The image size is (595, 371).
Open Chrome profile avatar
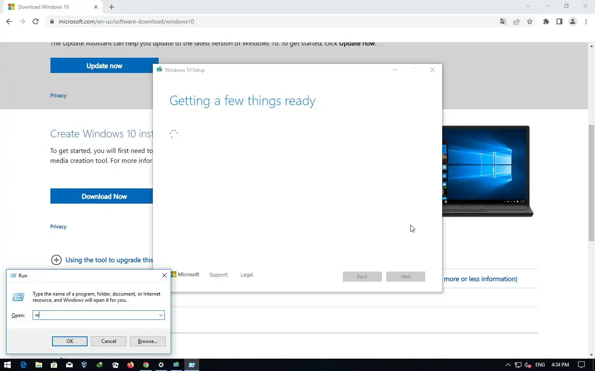tap(573, 21)
